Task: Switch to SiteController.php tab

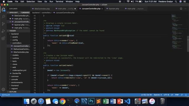Action: tap(42, 9)
